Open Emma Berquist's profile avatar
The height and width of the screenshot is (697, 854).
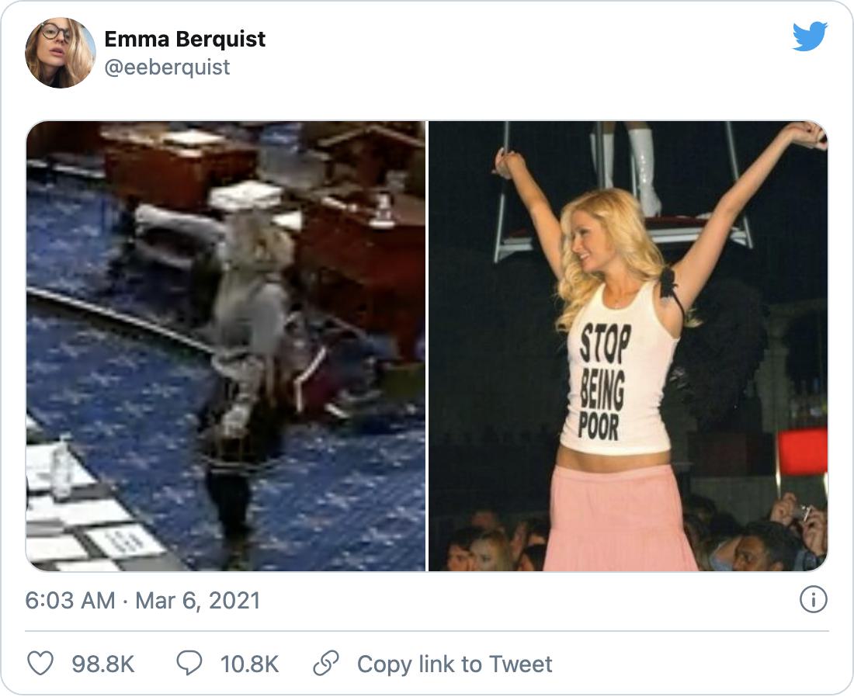pyautogui.click(x=61, y=53)
